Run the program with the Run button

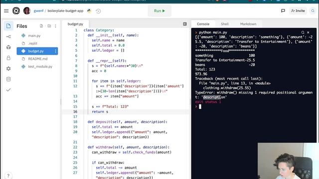pos(159,11)
